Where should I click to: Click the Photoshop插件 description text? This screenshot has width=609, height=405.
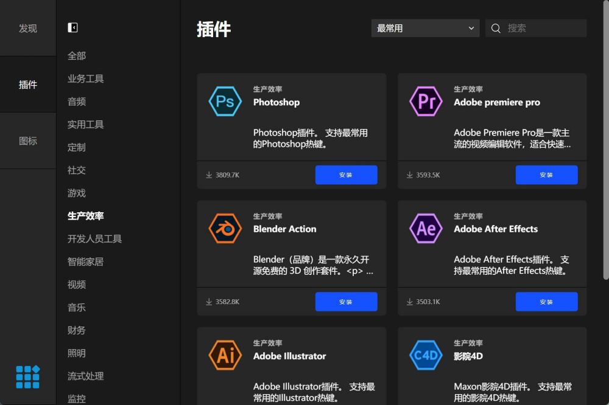coord(311,139)
